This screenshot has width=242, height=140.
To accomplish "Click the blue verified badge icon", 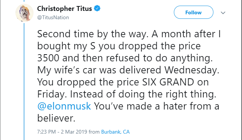I will pos(97,8).
